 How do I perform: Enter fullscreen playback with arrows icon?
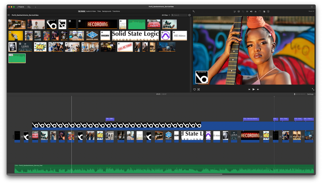[x=313, y=90]
